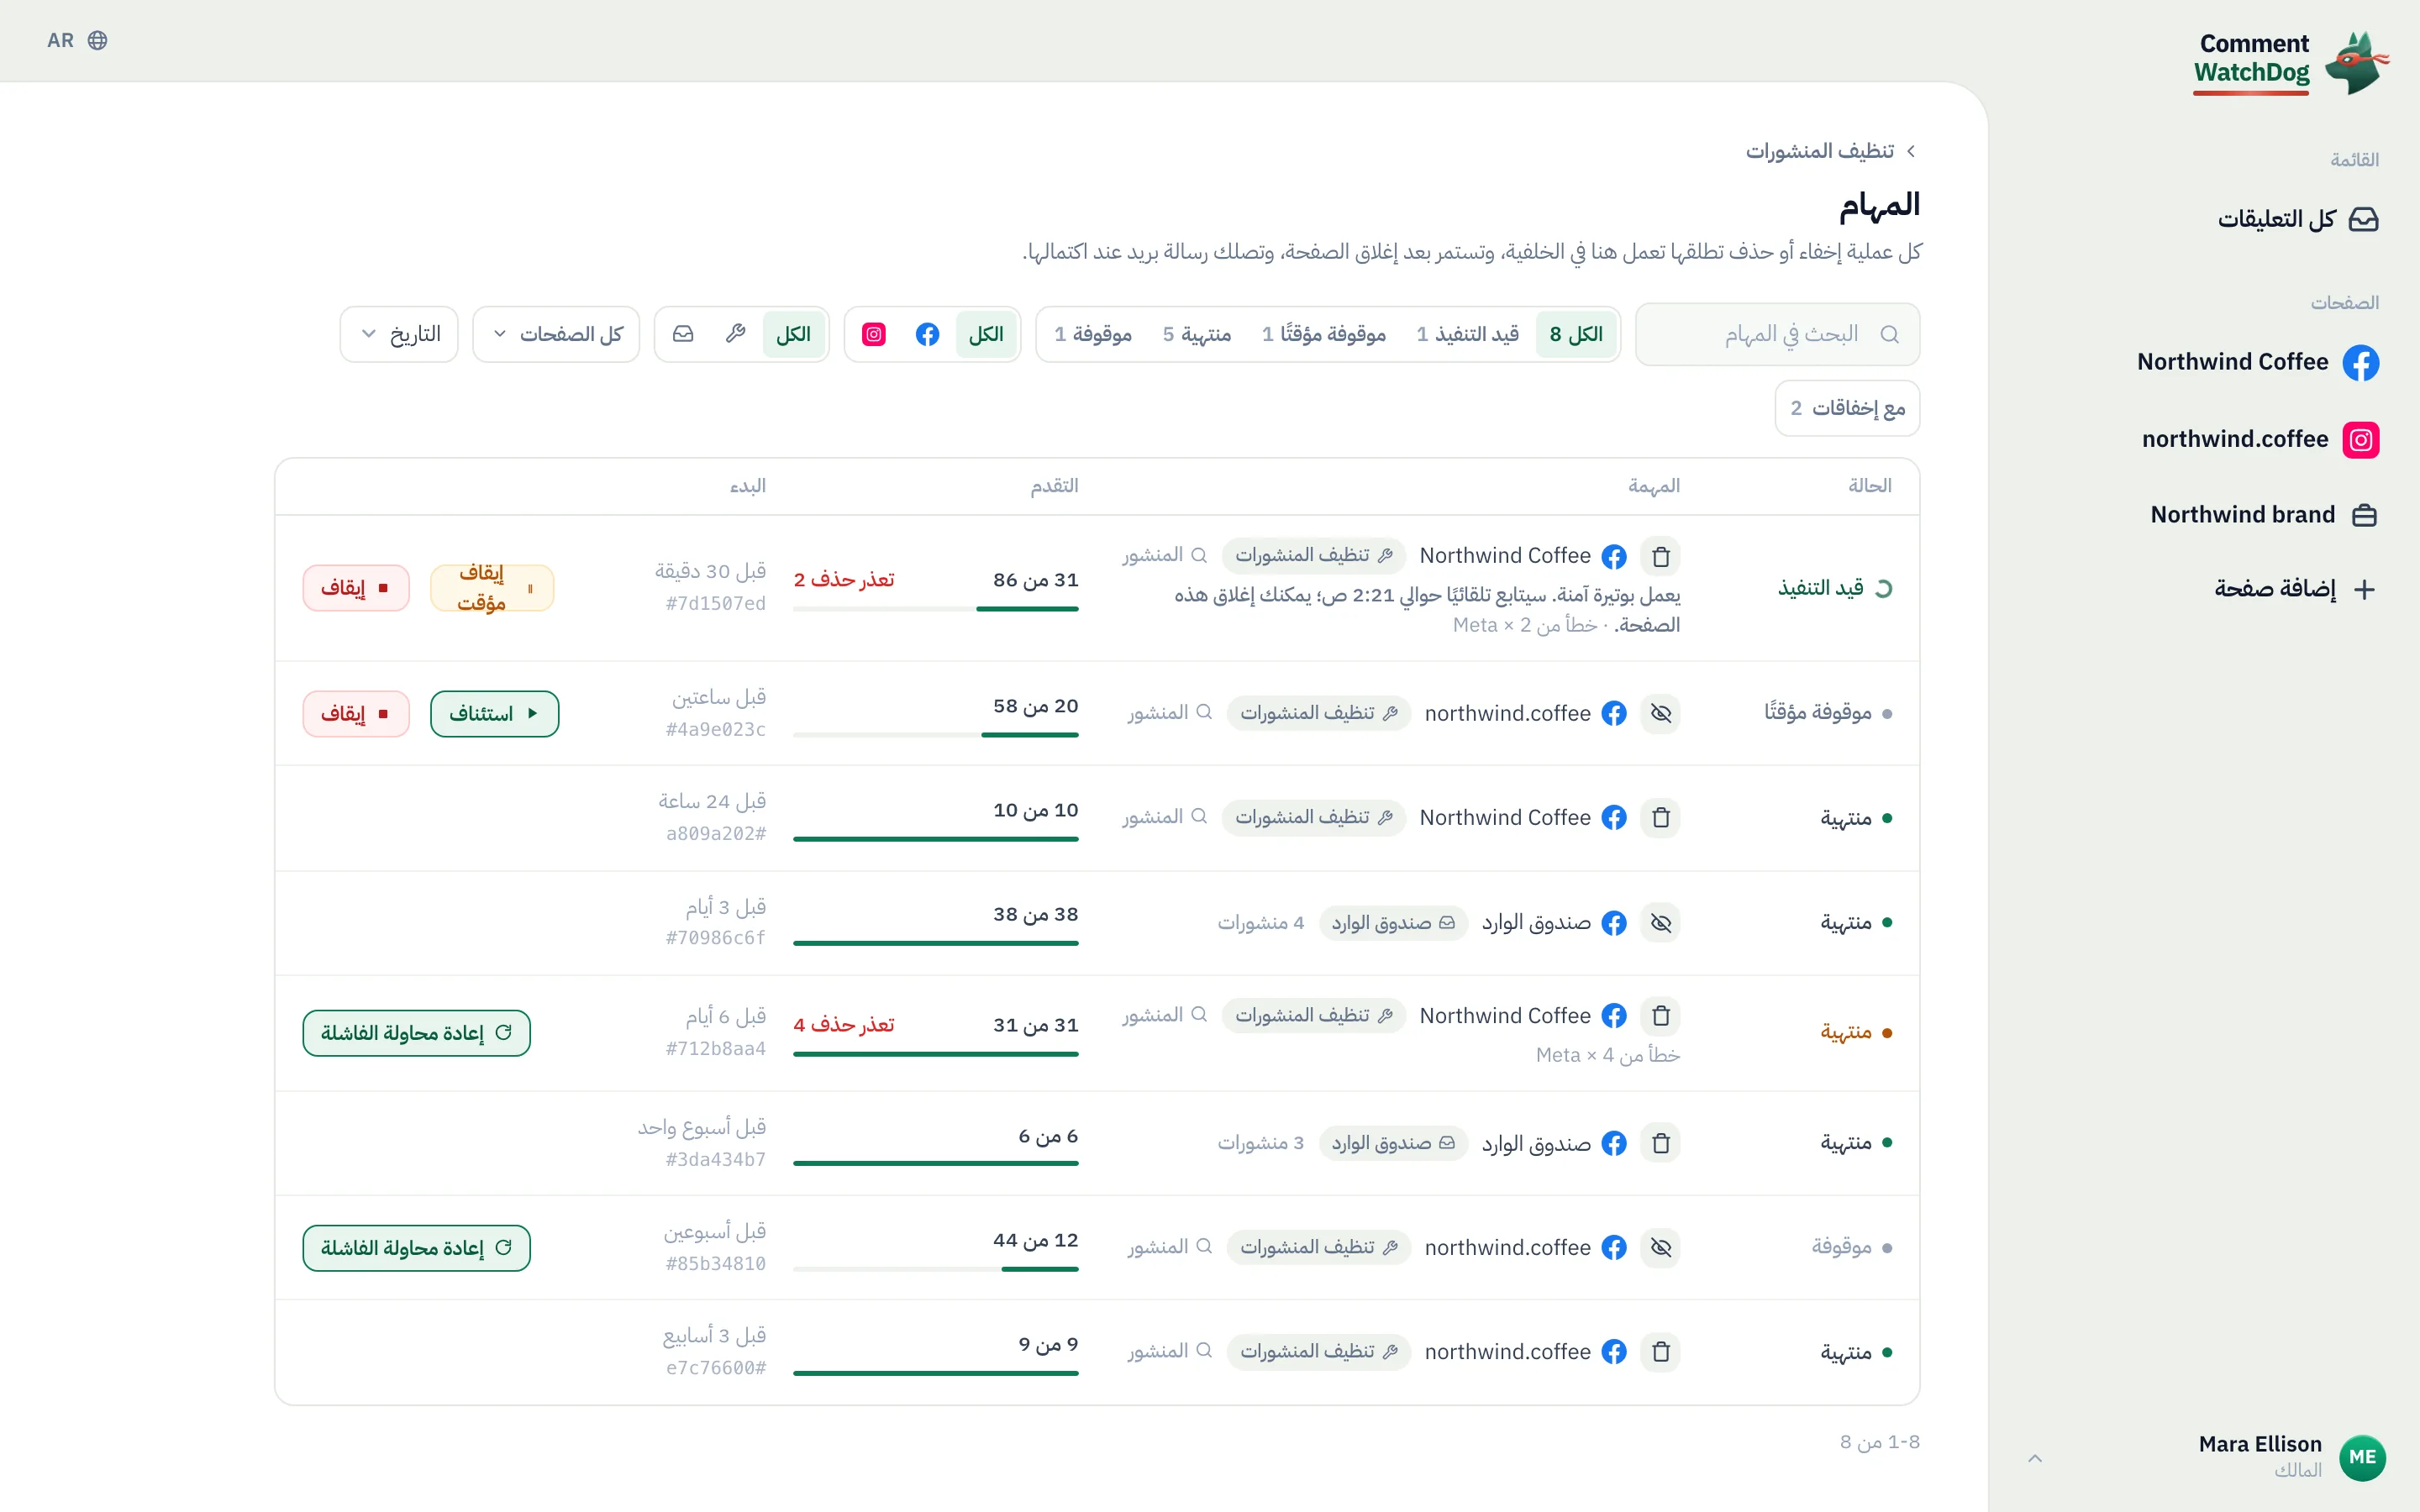The width and height of the screenshot is (2420, 1512).
Task: Click the 4 منشورات text in row #70986c6f
Action: tap(1260, 923)
